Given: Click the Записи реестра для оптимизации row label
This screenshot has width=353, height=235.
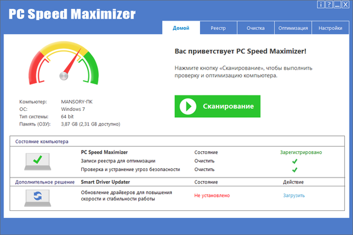Looking at the screenshot, I should [x=118, y=161].
